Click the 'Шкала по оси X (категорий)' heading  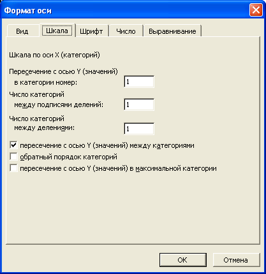(x=54, y=55)
